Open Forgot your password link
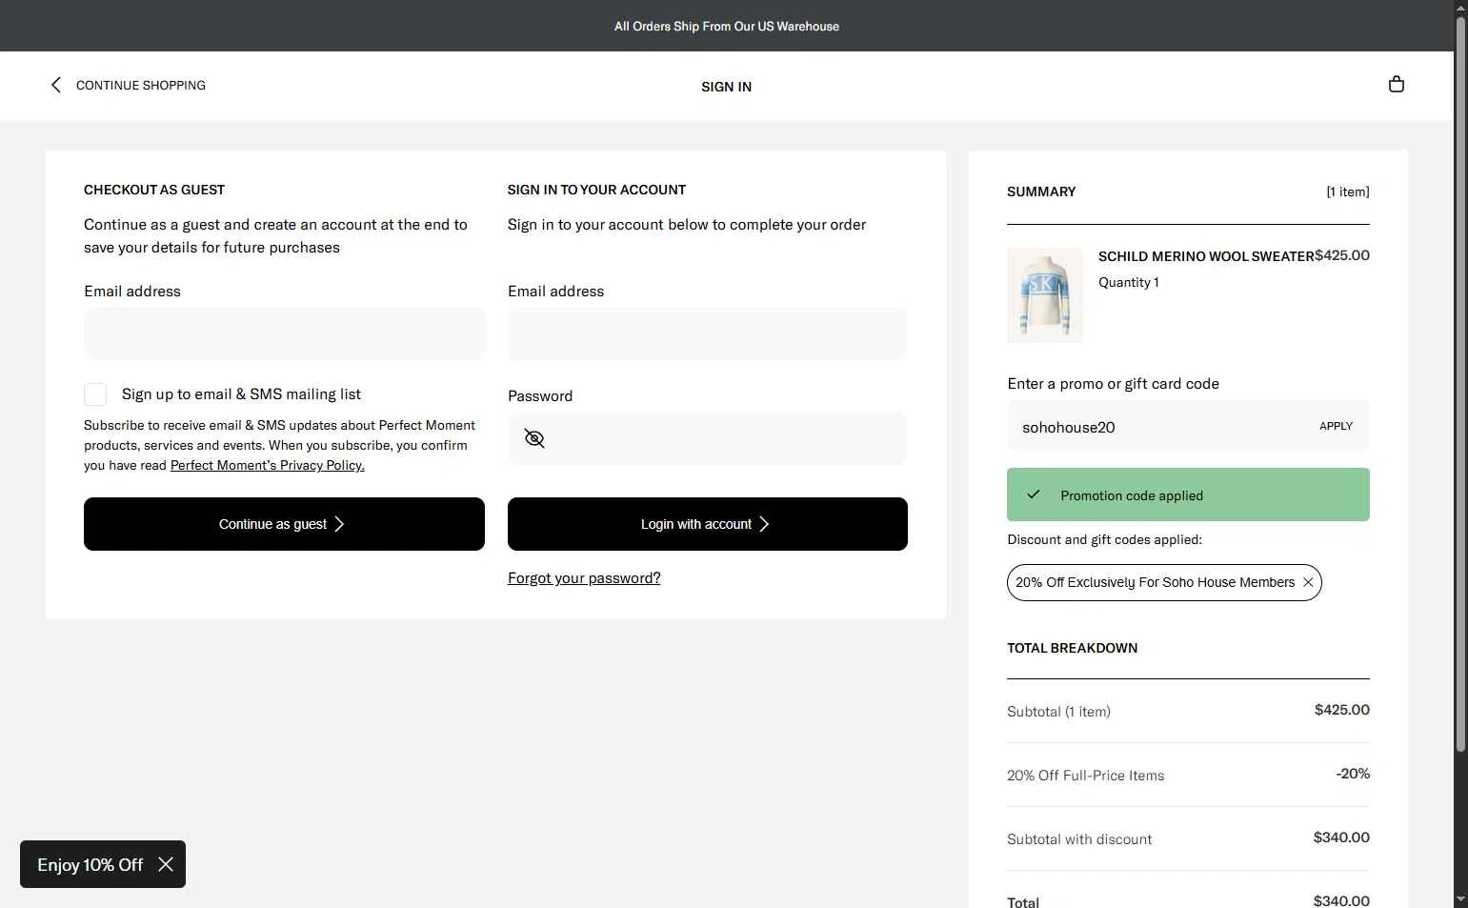The height and width of the screenshot is (908, 1468). (x=584, y=578)
